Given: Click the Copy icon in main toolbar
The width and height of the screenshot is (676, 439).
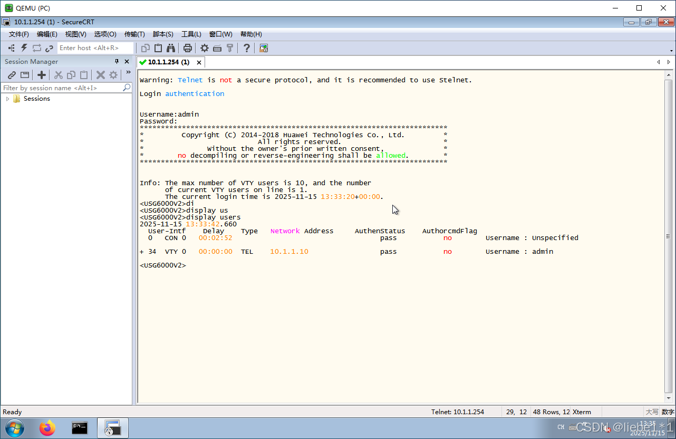Looking at the screenshot, I should 146,48.
